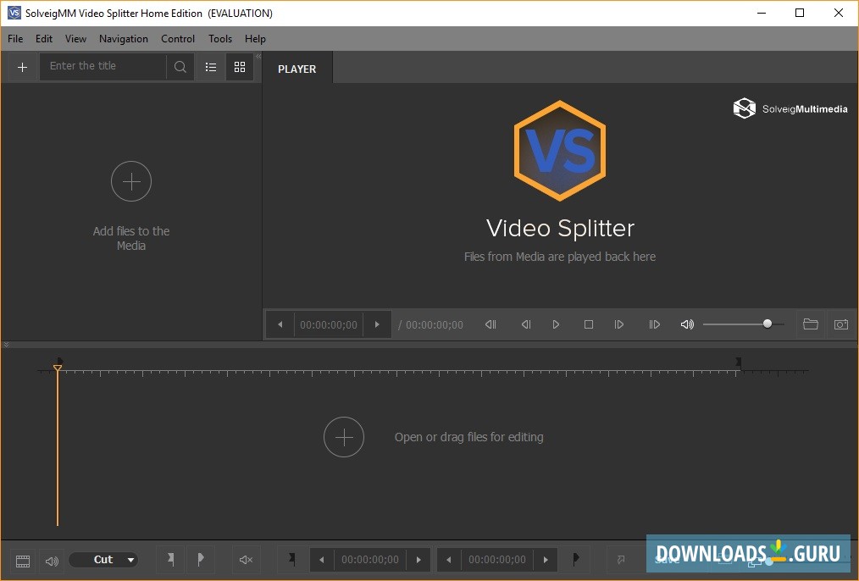Mute playback with the player speaker icon
859x581 pixels.
click(x=686, y=324)
